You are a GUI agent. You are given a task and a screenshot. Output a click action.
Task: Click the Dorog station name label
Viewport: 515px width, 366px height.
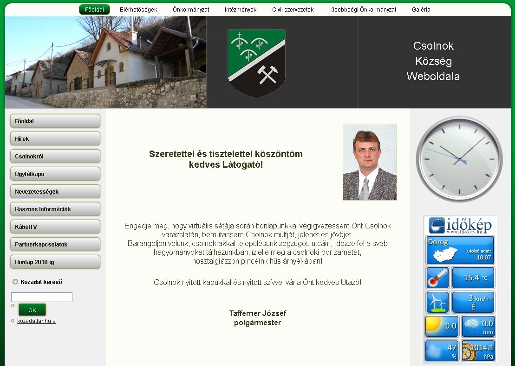[438, 242]
